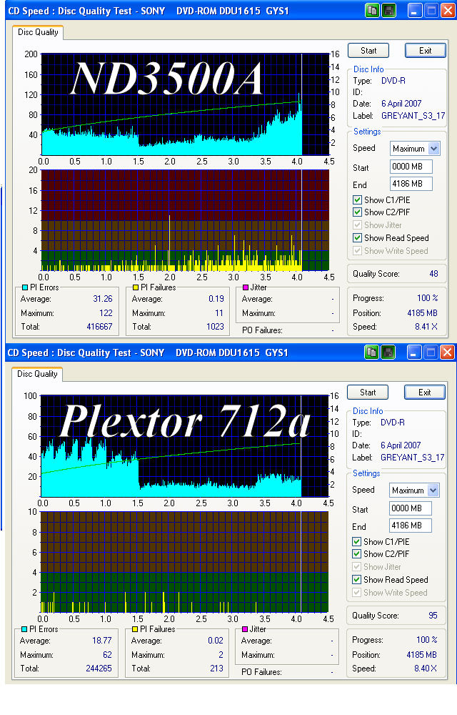Click Start button in top window
The image size is (457, 715).
[368, 51]
